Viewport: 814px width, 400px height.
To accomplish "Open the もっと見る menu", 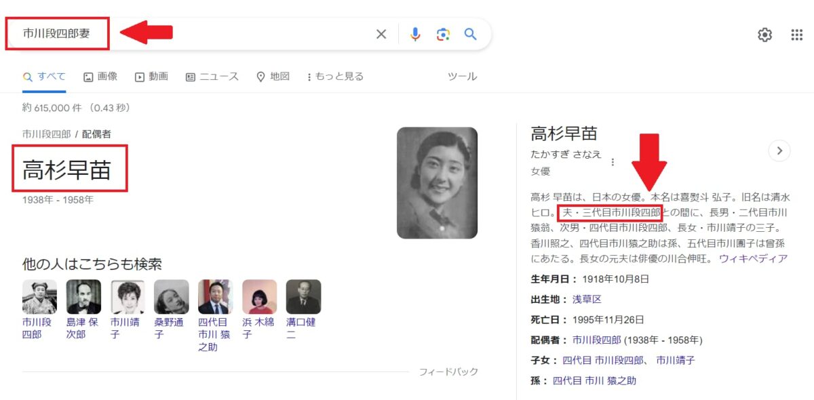I will click(335, 77).
